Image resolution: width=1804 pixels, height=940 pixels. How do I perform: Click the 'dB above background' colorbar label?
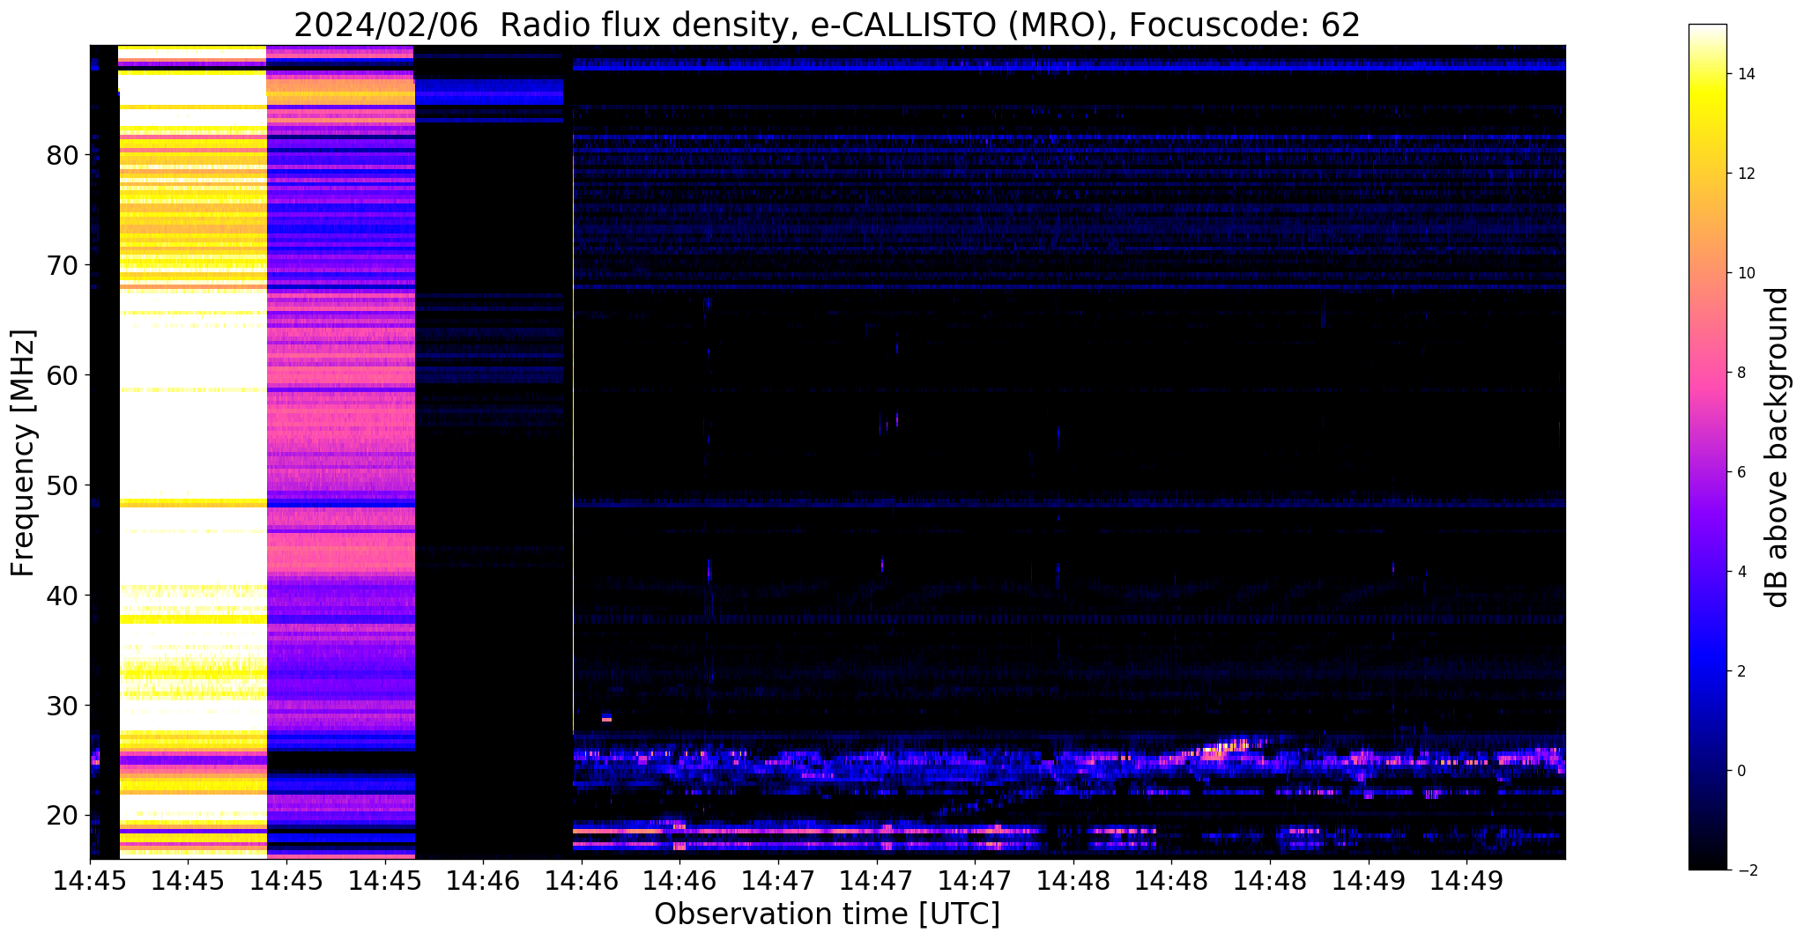tap(1778, 448)
